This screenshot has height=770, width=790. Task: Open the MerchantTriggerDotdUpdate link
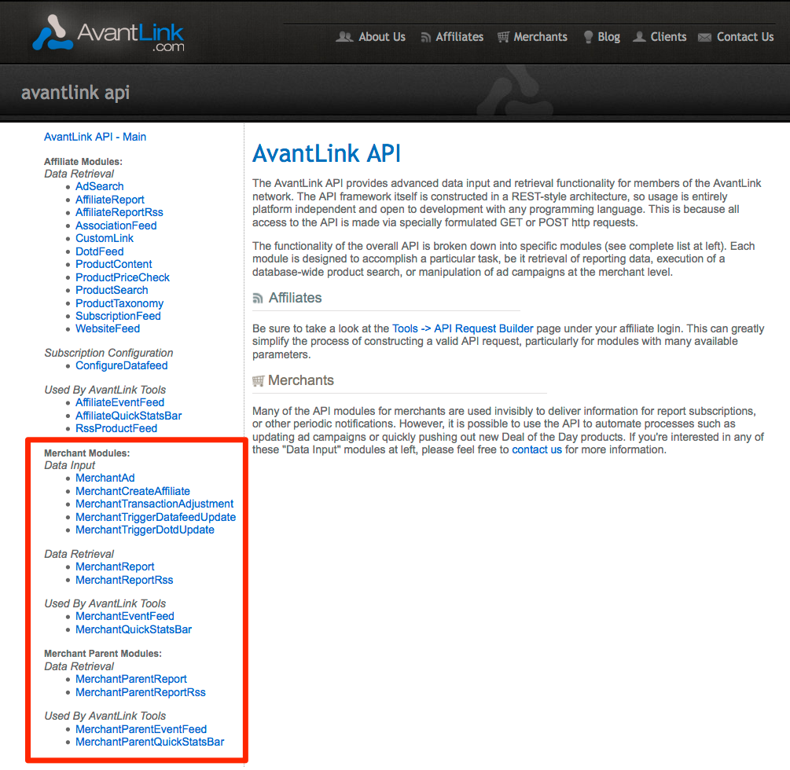(x=145, y=530)
